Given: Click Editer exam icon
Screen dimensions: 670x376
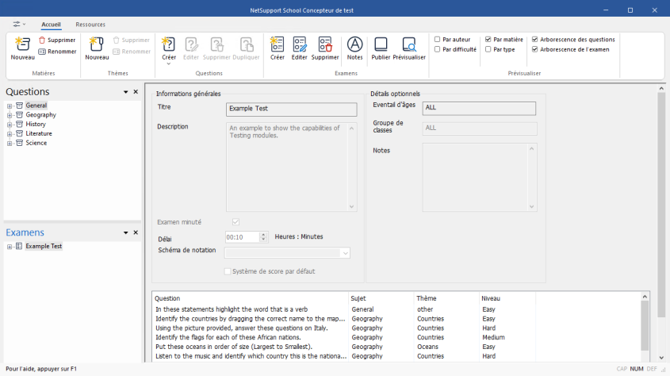Looking at the screenshot, I should pyautogui.click(x=299, y=44).
